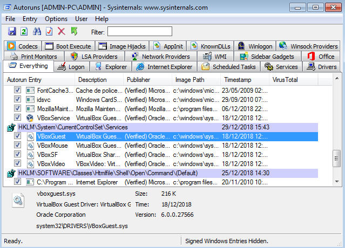The image size is (345, 248).
Task: Click the Refresh toolbar icon
Action: [24, 31]
